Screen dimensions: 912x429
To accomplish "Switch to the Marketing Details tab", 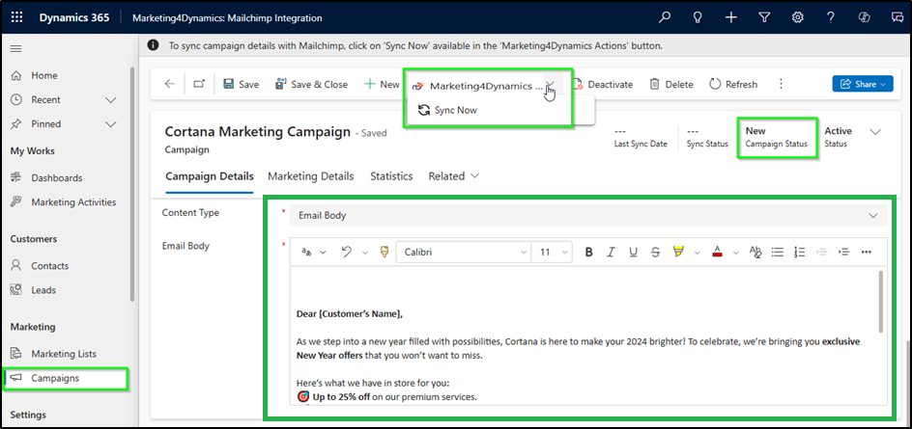I will (x=310, y=175).
